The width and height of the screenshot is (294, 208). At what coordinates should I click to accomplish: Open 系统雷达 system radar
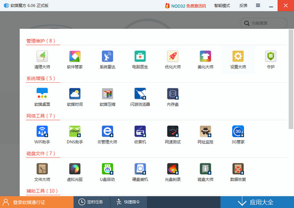[x=107, y=60]
